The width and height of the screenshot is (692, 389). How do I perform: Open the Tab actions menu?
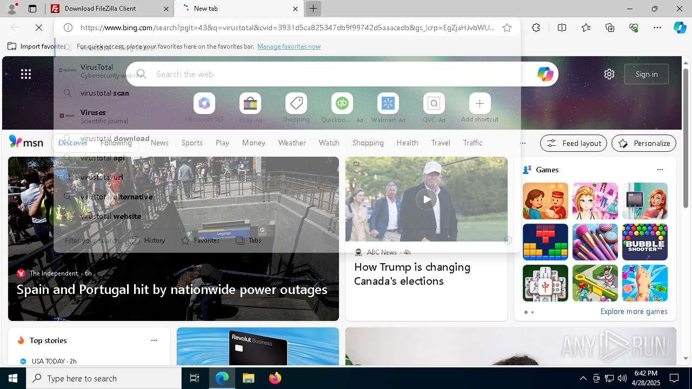click(32, 9)
